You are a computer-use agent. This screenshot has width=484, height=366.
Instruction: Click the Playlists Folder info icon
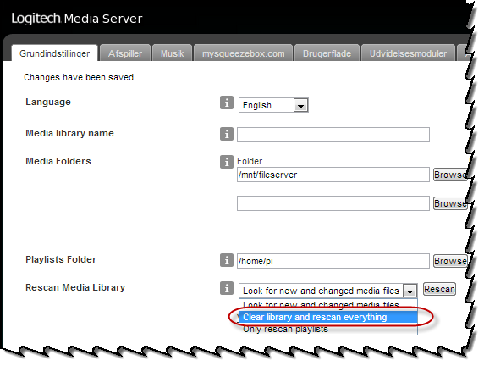[227, 260]
